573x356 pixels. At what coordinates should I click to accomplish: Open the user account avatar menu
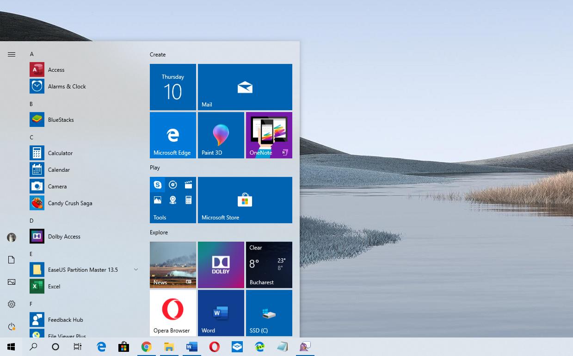click(x=12, y=237)
